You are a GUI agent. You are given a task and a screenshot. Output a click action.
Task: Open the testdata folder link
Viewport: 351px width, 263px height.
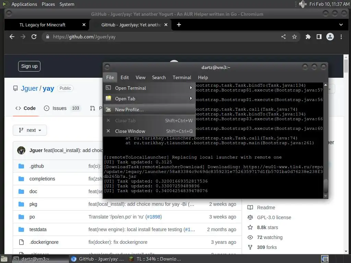(38, 229)
